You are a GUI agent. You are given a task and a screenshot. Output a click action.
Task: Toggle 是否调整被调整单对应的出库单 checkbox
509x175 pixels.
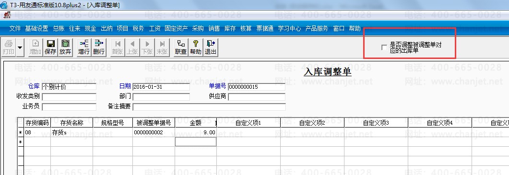tap(384, 48)
